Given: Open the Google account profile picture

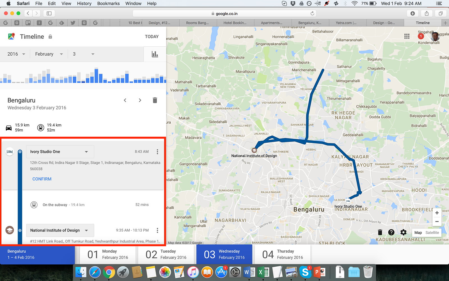Looking at the screenshot, I should click(435, 36).
